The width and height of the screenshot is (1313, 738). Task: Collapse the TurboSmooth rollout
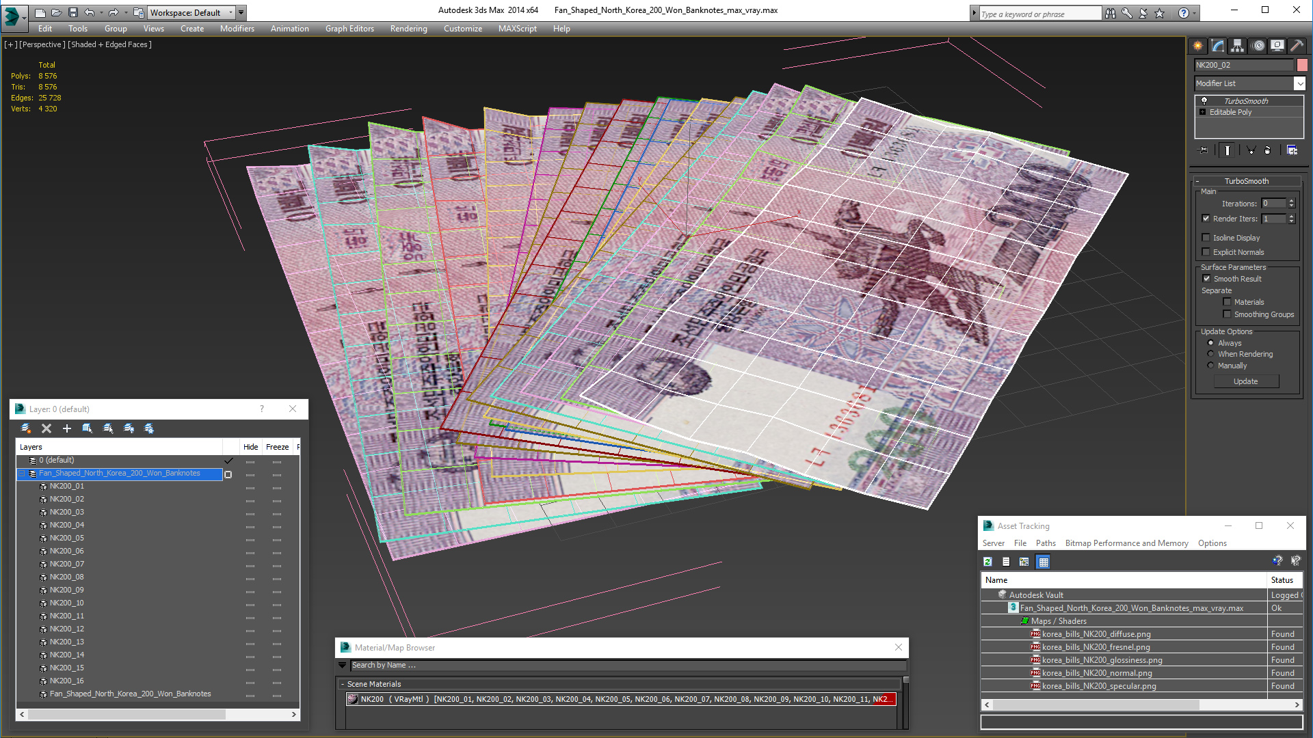(1197, 181)
